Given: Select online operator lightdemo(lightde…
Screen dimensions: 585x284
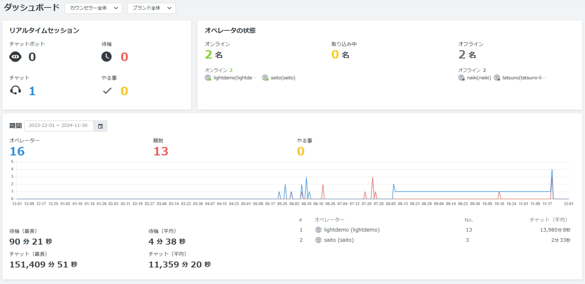Looking at the screenshot, I should point(230,78).
